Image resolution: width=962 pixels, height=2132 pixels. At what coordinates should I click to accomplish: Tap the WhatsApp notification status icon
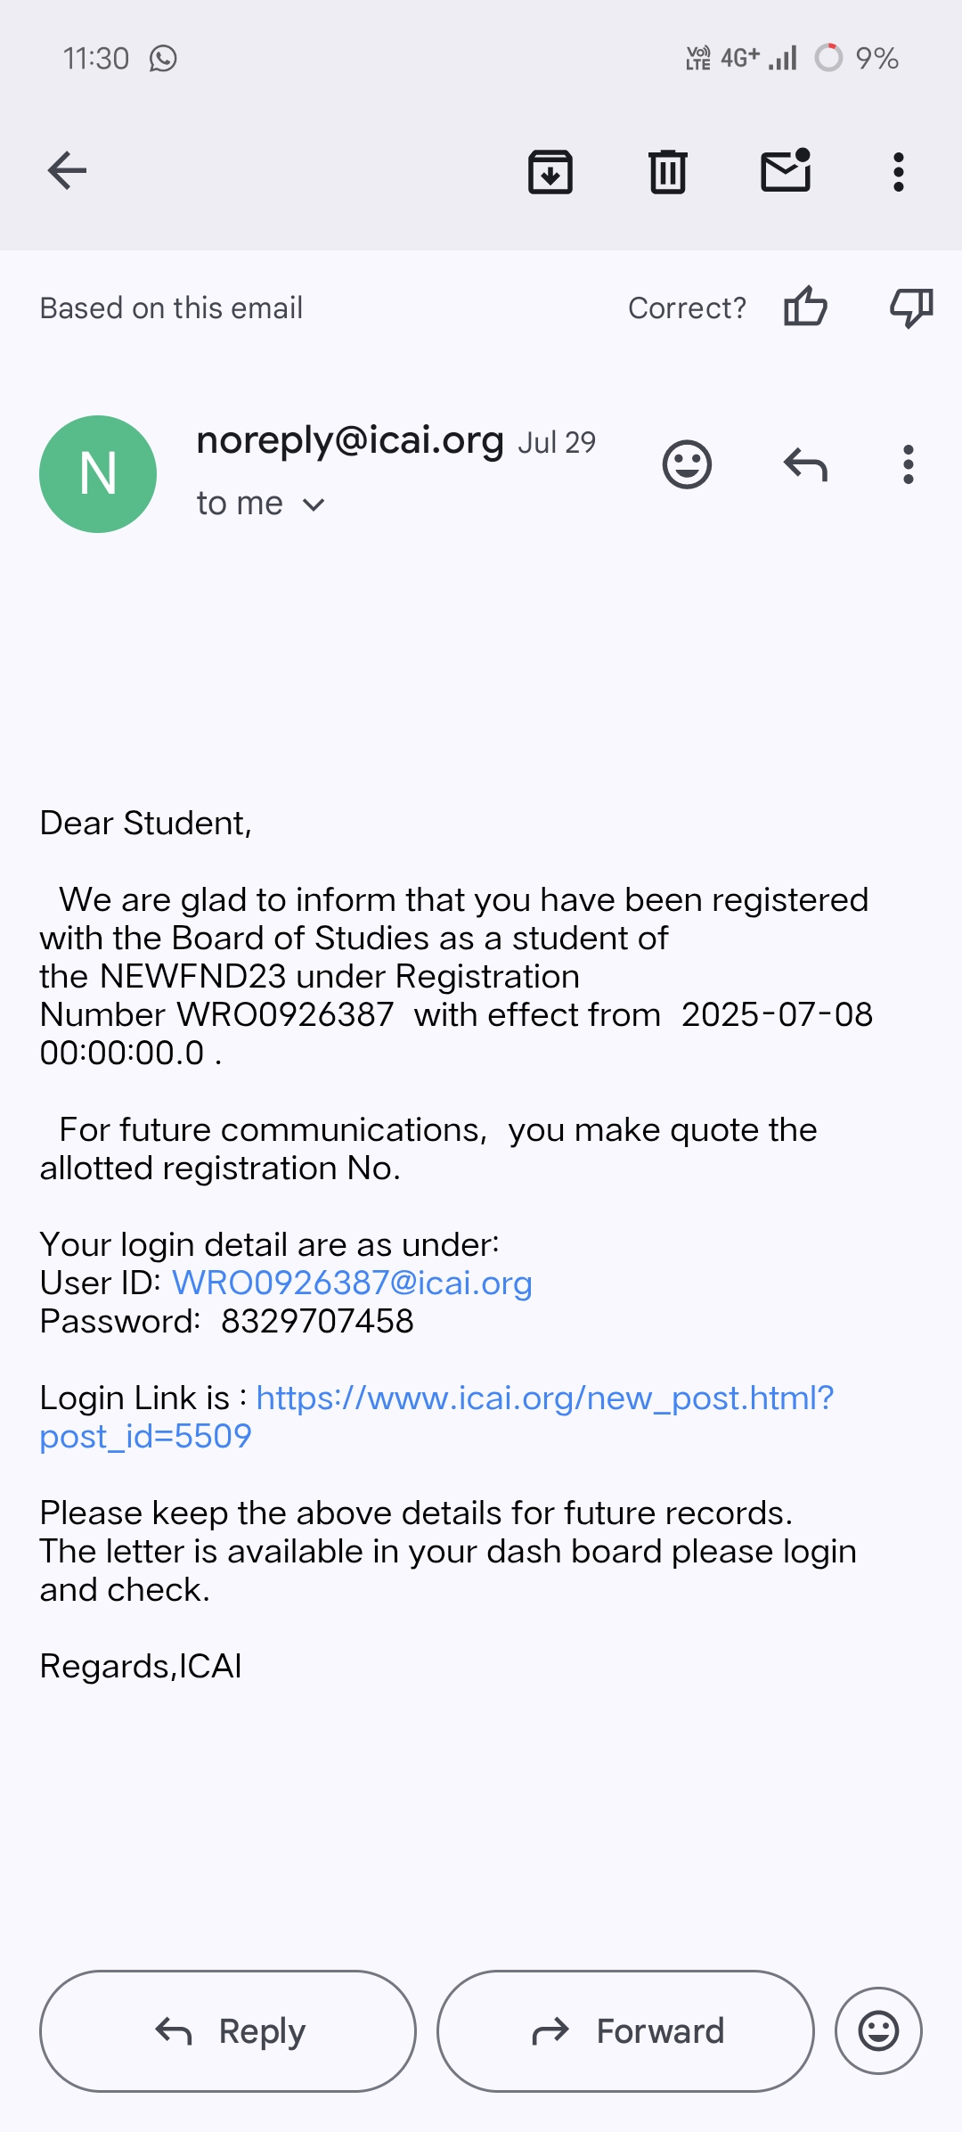(x=163, y=59)
